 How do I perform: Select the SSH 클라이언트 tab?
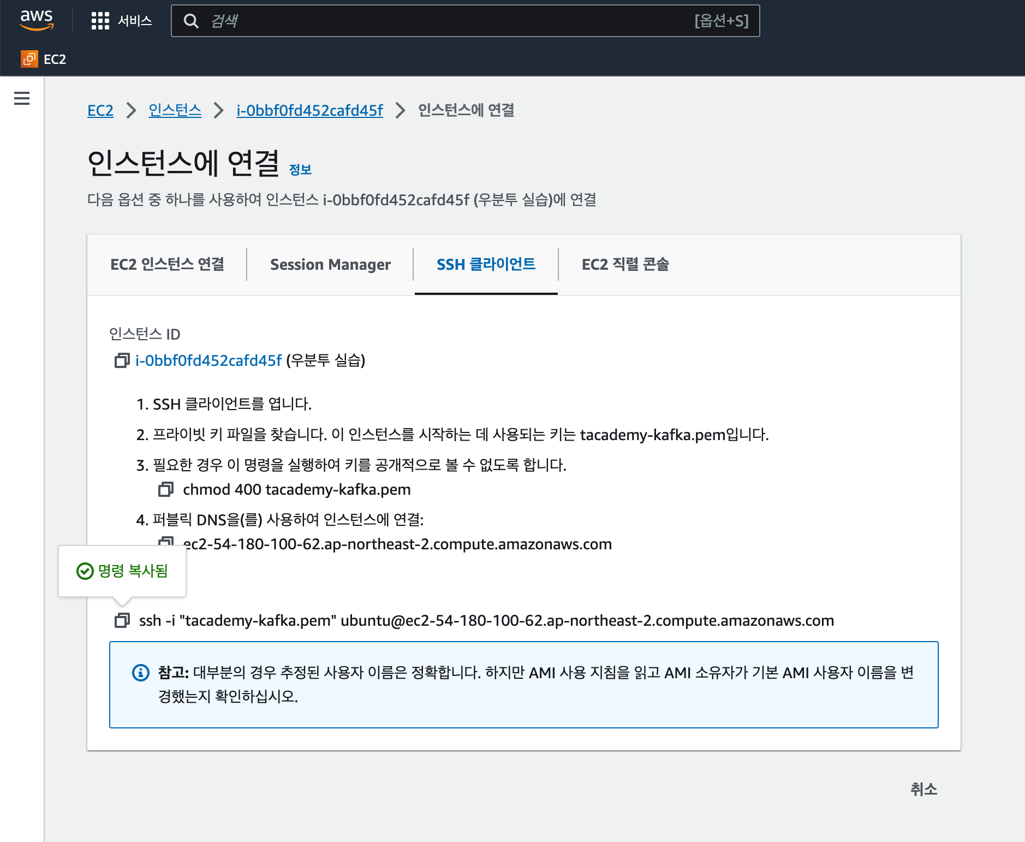click(486, 264)
